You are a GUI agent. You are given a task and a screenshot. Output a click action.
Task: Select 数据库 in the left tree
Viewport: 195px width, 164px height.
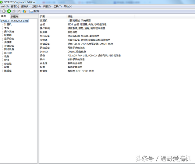click(x=8, y=71)
